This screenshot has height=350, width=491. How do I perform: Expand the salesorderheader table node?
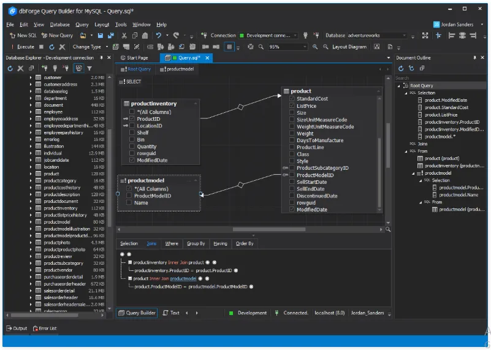pyautogui.click(x=31, y=297)
